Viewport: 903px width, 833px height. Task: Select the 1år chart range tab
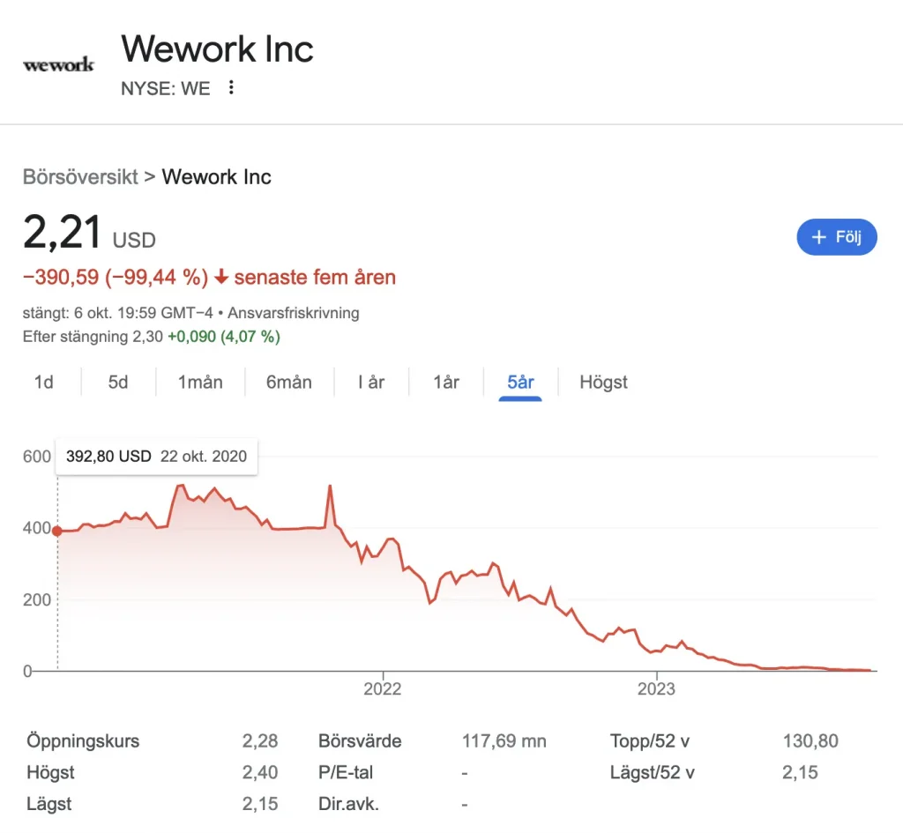(445, 382)
